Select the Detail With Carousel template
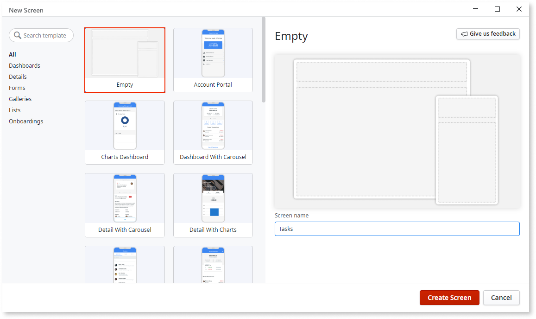The image size is (536, 319). click(x=125, y=205)
